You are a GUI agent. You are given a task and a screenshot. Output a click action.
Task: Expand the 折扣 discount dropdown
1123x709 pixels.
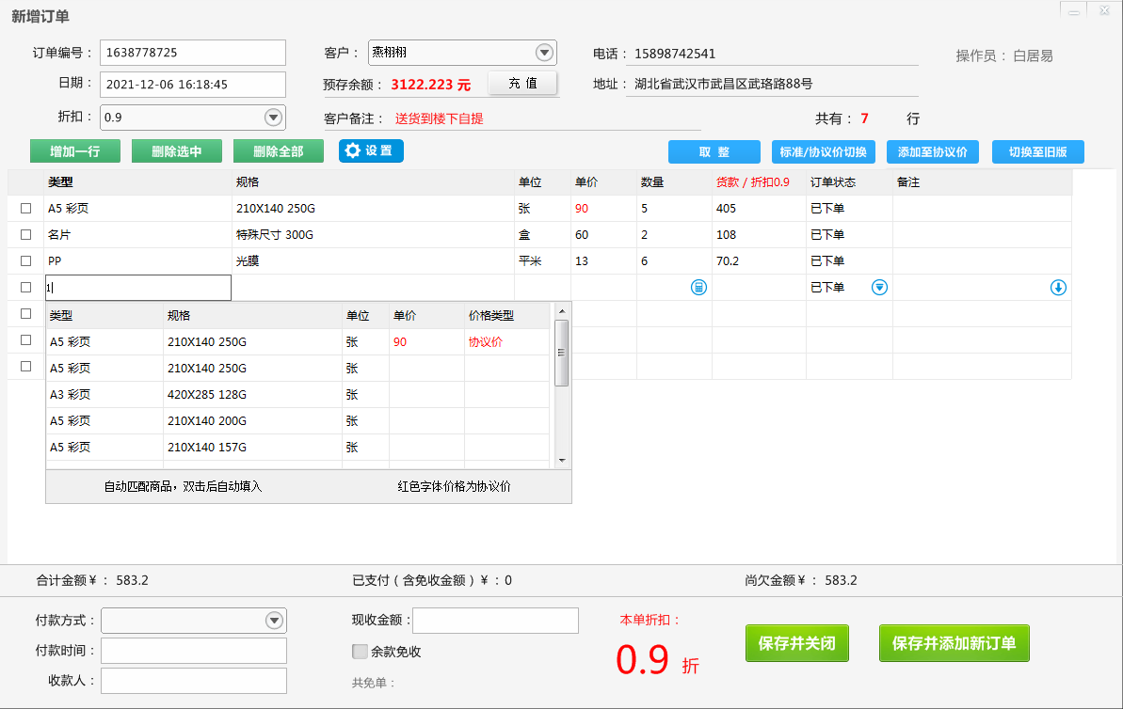(x=273, y=118)
